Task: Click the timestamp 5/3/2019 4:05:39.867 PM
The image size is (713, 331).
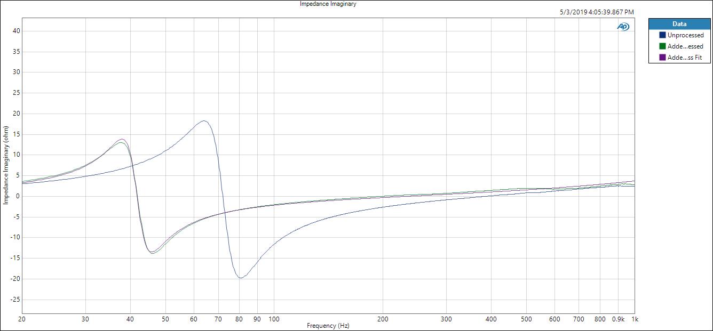Action: tap(597, 12)
